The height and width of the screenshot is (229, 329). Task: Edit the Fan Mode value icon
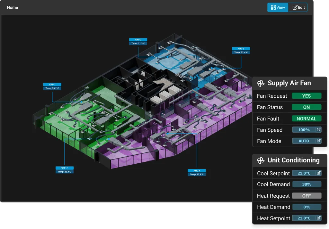point(319,141)
